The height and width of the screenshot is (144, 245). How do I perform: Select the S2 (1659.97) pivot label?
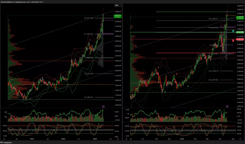click(x=89, y=97)
